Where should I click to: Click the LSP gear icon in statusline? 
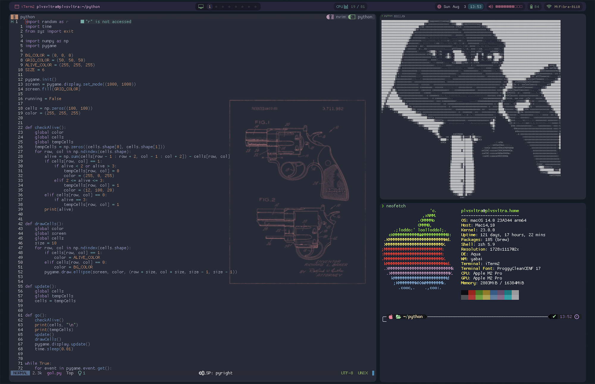201,373
